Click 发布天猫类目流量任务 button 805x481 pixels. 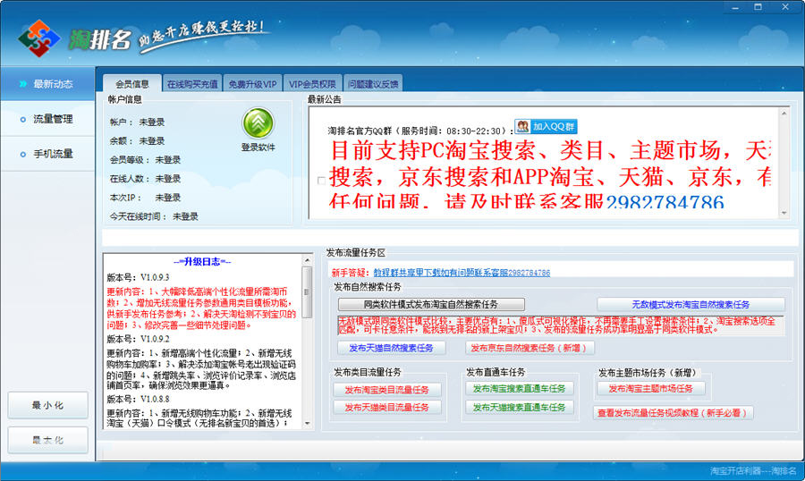point(386,407)
